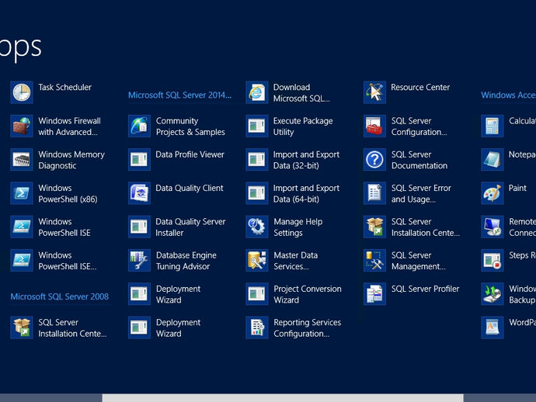Click the scrollbar track left of the thumb
Viewport: 536px width, 402px height.
pos(51,398)
